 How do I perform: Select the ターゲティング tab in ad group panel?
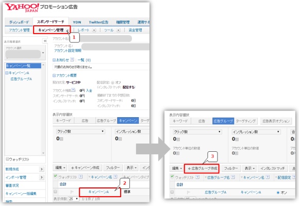pyautogui.click(x=245, y=121)
